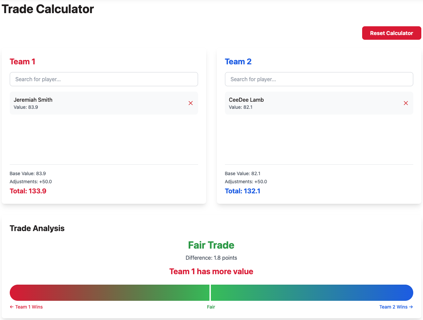Click the Reset Calculator button
This screenshot has width=423, height=320.
391,33
